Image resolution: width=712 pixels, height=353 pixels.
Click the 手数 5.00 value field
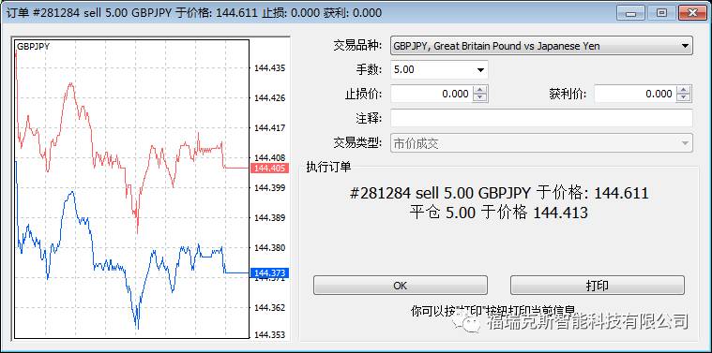(432, 70)
